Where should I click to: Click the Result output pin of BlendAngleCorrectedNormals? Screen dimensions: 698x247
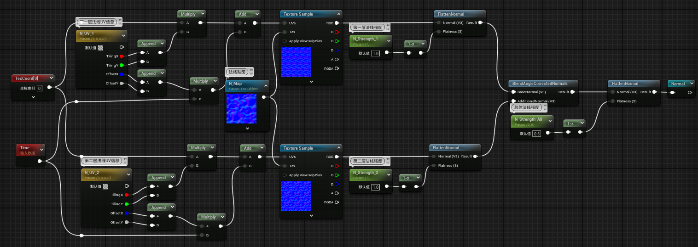[572, 92]
